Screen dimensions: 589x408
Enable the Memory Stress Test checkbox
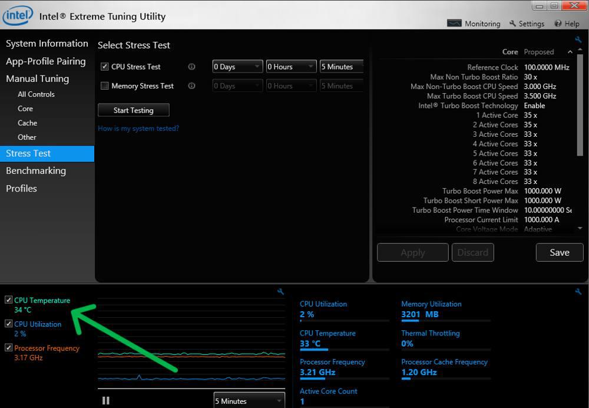pos(104,85)
